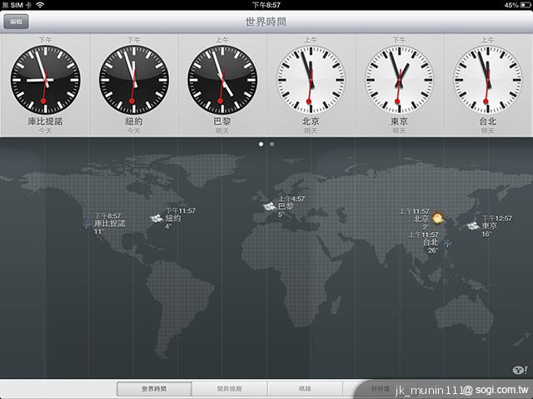This screenshot has height=399, width=533.
Task: Open the 北京 (Beijing) clock face
Action: [x=311, y=80]
